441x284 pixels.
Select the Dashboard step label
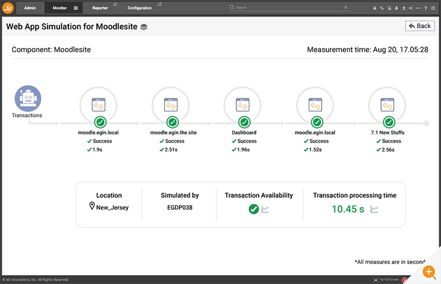[244, 133]
